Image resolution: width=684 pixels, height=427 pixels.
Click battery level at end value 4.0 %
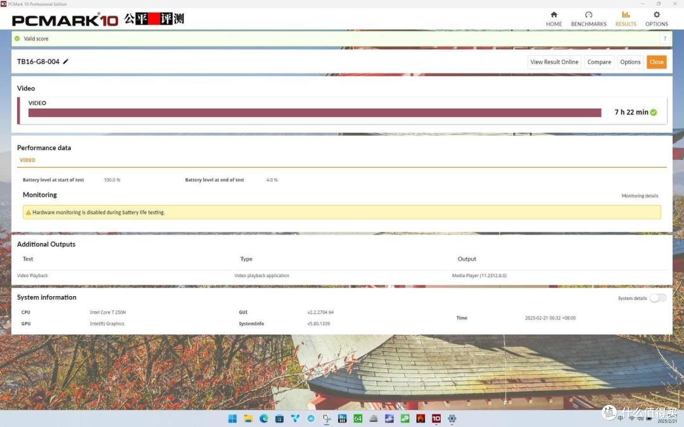272,180
